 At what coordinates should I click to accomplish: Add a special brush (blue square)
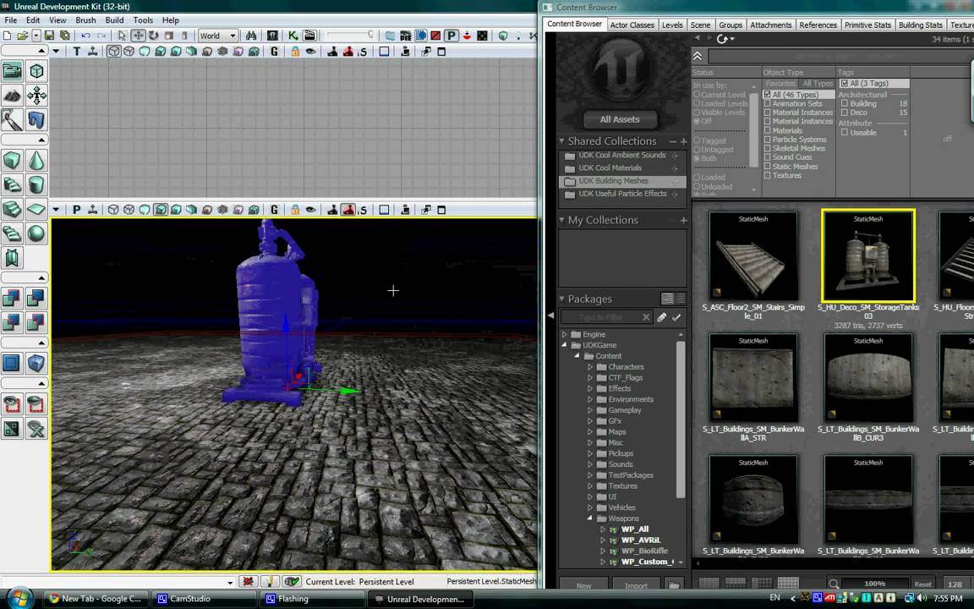(12, 362)
